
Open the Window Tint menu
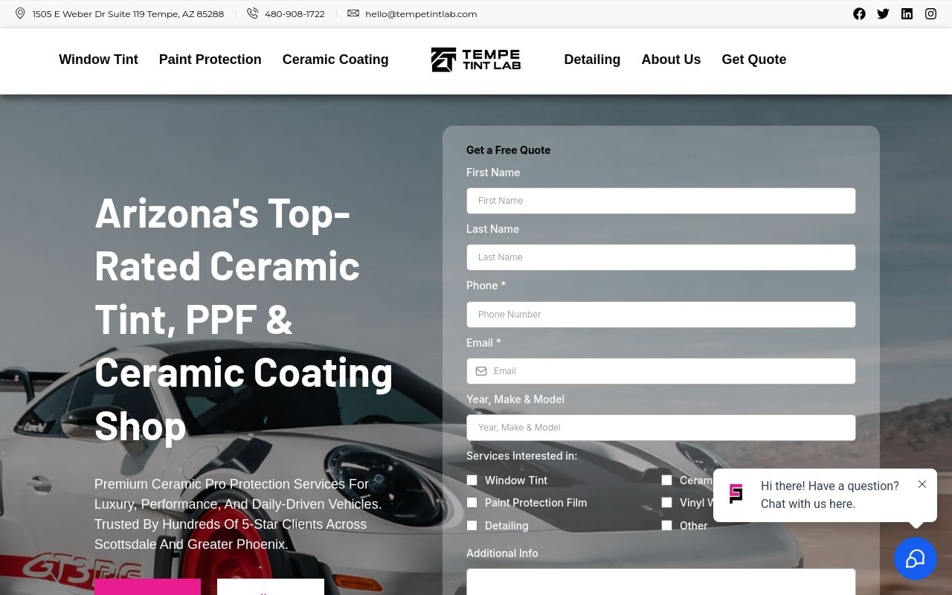(x=98, y=59)
